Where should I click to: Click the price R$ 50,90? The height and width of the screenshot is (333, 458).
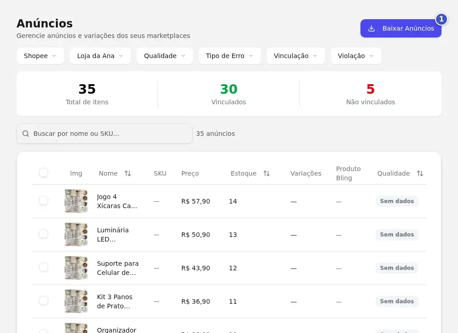tap(196, 235)
